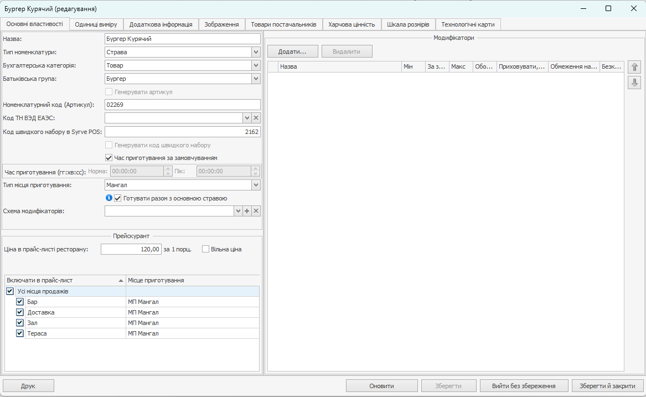Move modifier down with the down arrow icon
Image resolution: width=646 pixels, height=397 pixels.
click(x=634, y=83)
